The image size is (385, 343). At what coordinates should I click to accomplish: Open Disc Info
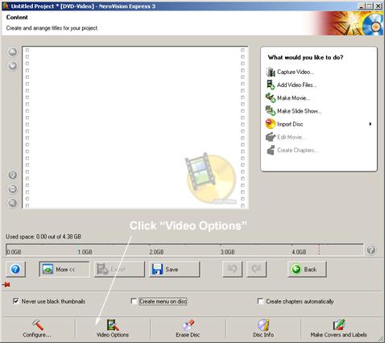pos(263,329)
